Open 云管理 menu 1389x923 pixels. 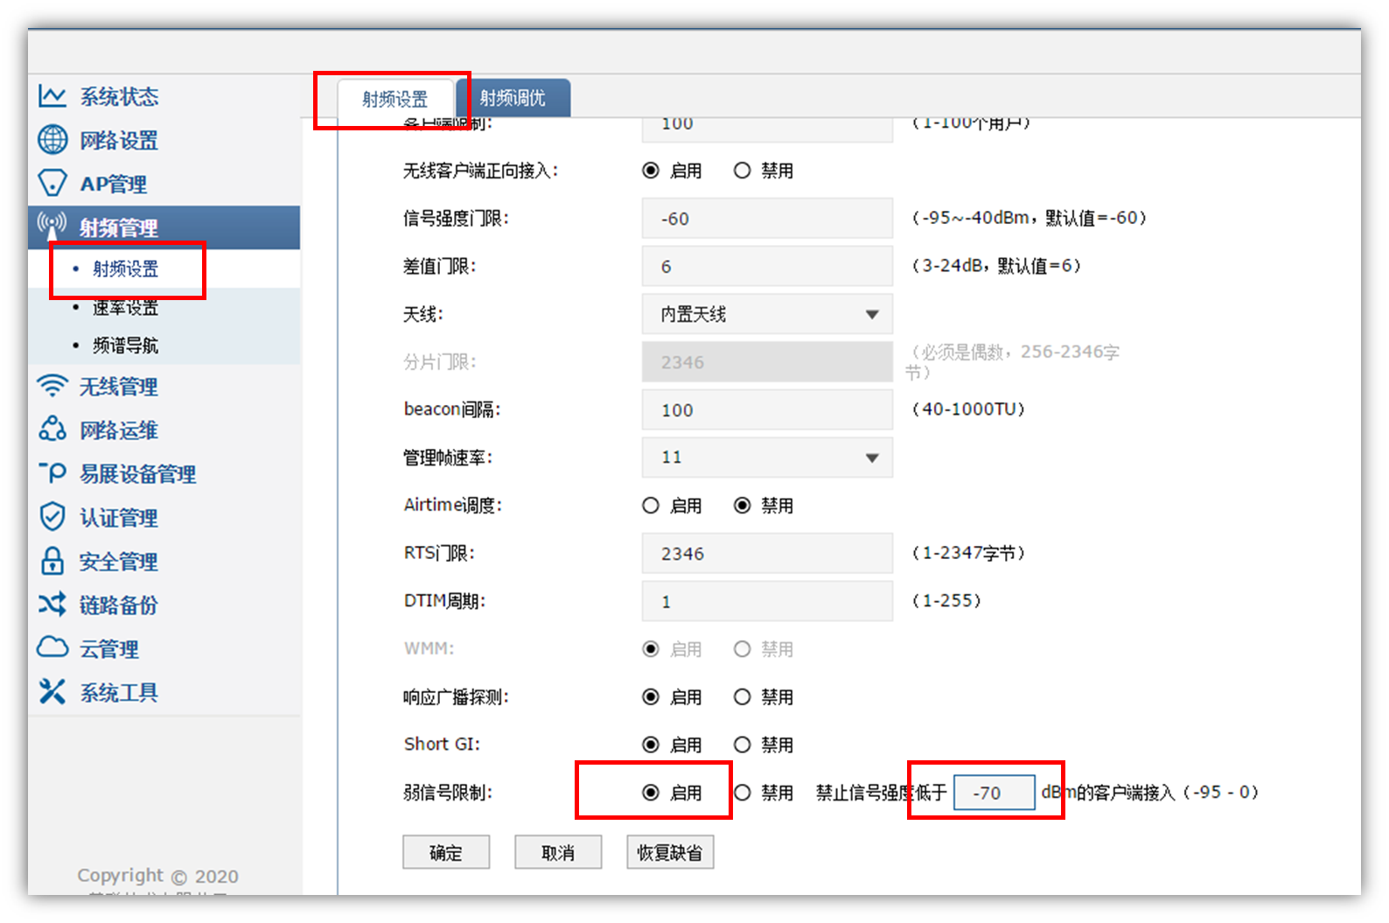point(109,649)
